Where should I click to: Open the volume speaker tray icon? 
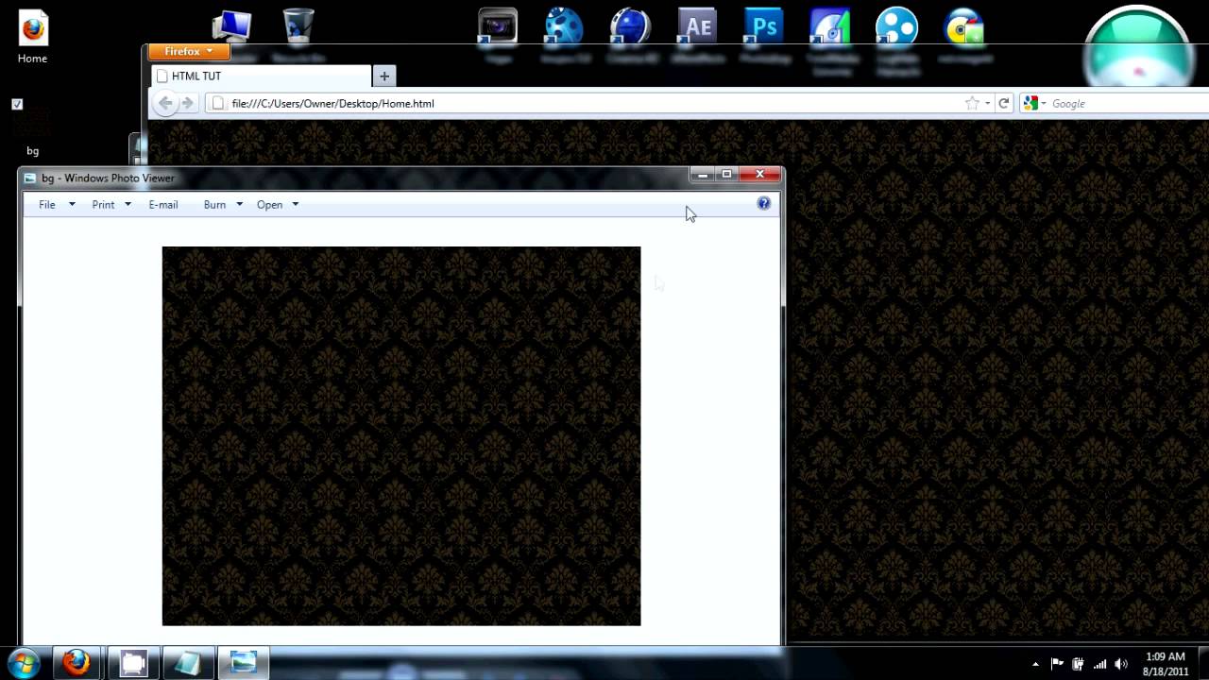(1121, 664)
